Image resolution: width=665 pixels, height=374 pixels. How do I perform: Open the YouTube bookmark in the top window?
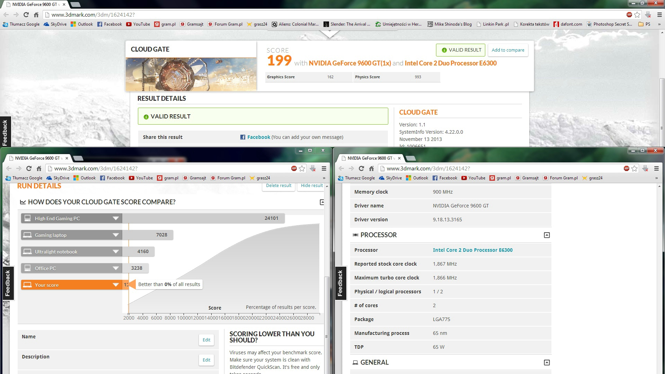[138, 24]
